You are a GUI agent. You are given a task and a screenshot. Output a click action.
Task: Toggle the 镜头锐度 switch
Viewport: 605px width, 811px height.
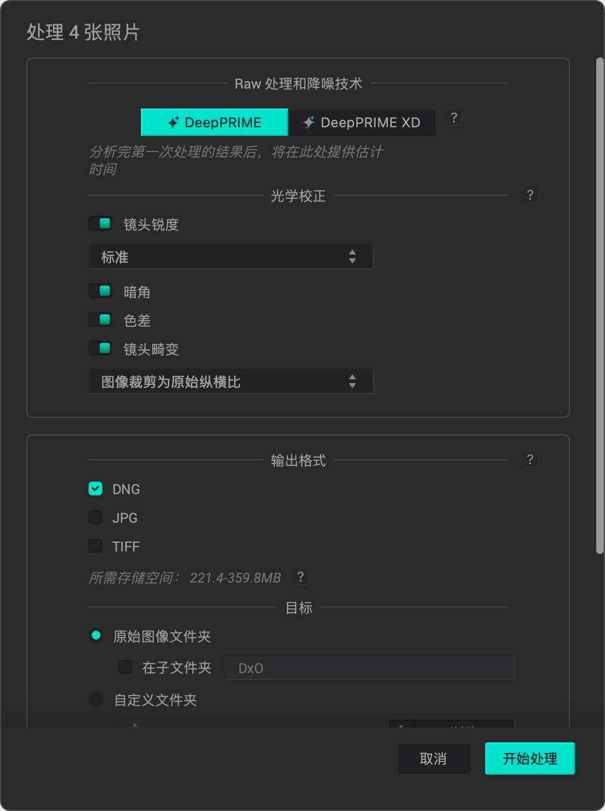(x=100, y=223)
